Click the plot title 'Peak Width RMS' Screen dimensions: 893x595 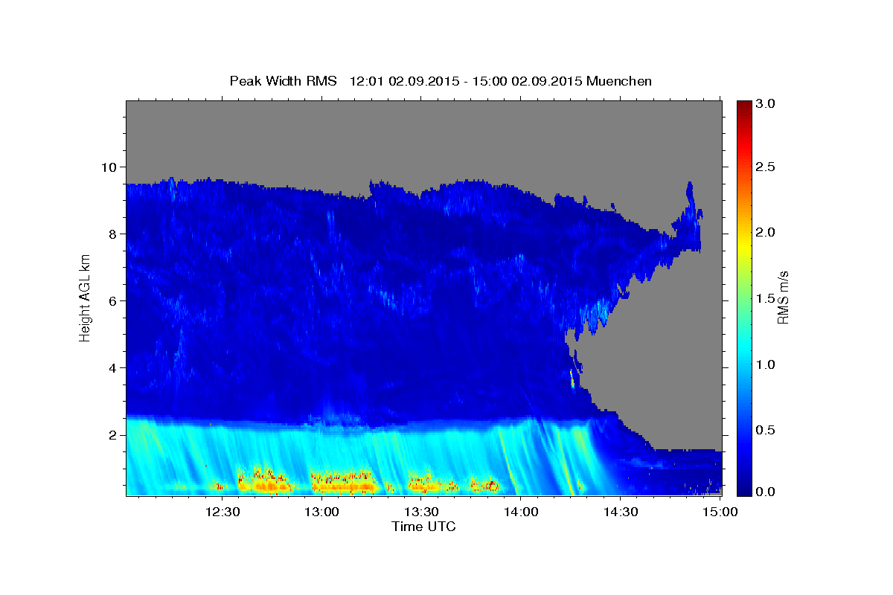[283, 81]
